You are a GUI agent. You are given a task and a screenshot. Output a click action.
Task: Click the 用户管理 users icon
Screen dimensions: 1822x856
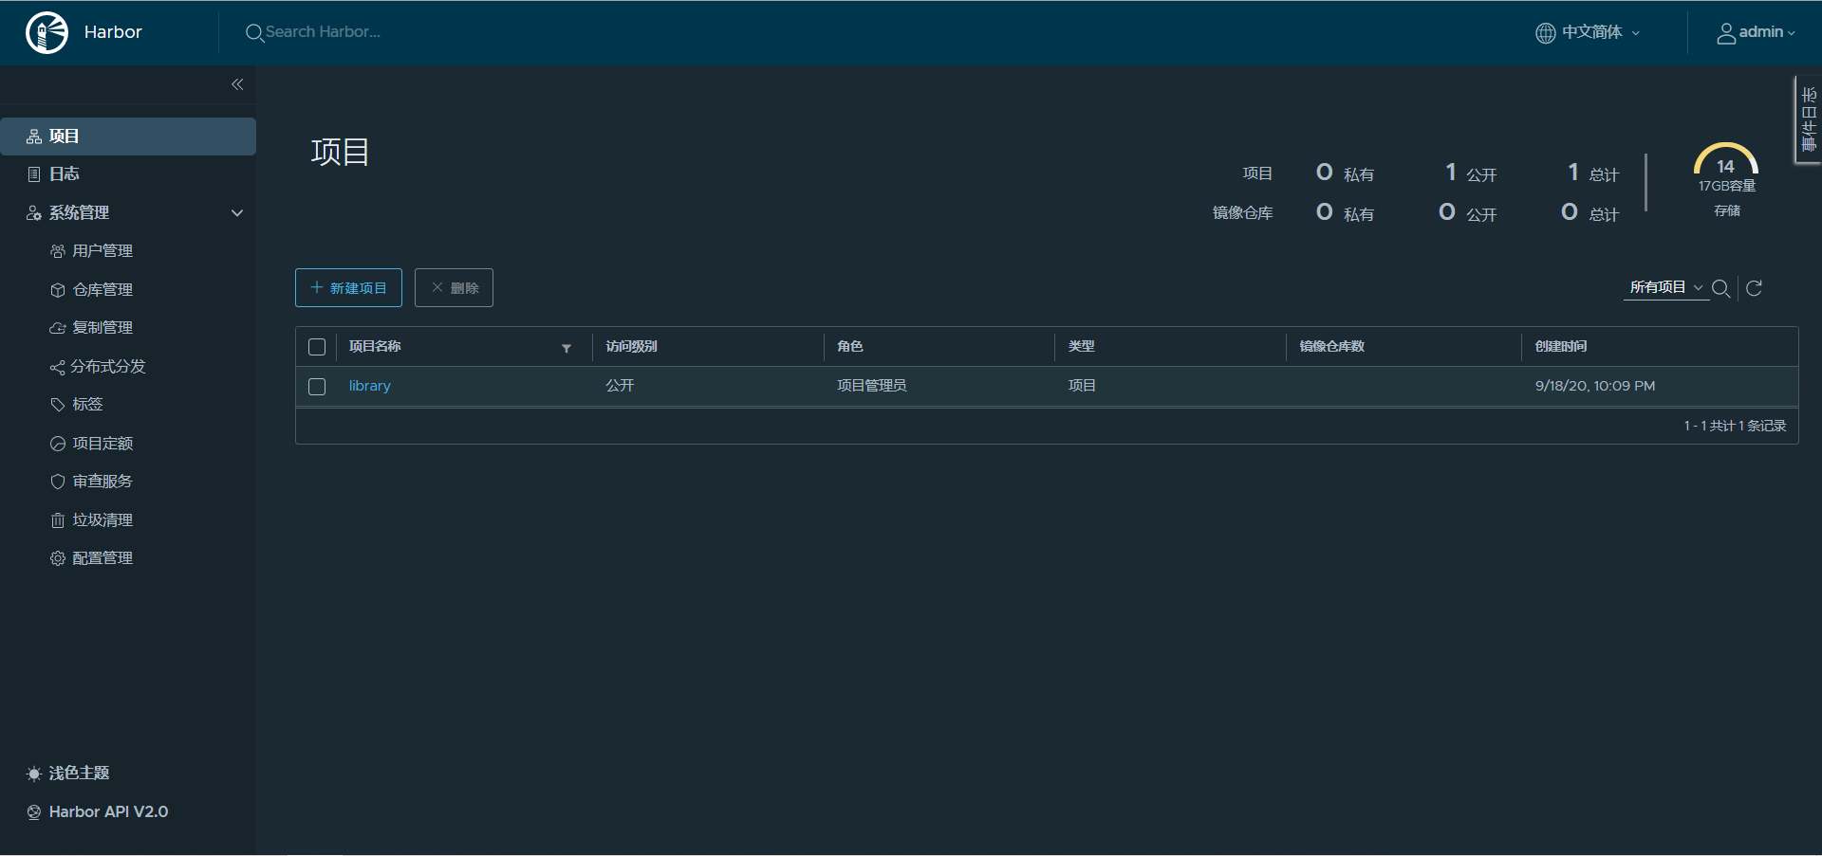coord(58,251)
